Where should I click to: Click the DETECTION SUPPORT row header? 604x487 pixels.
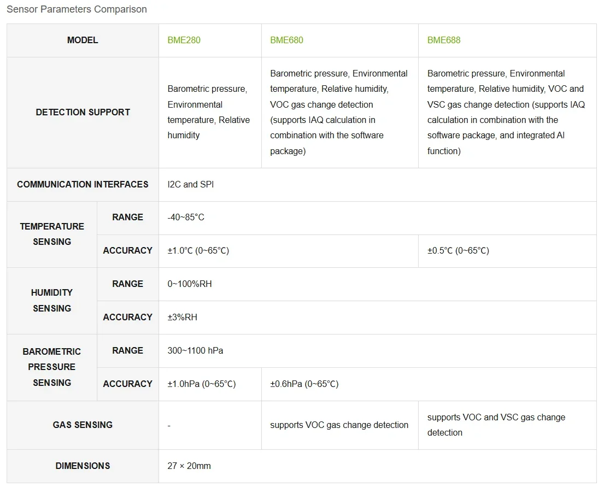tap(83, 112)
